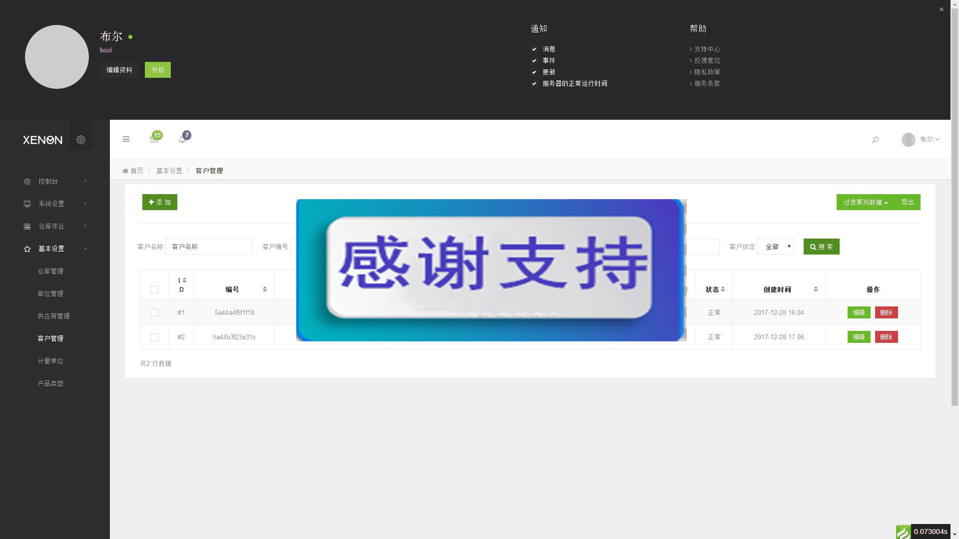
Task: Open 库位管理 submenu item
Action: pos(50,293)
